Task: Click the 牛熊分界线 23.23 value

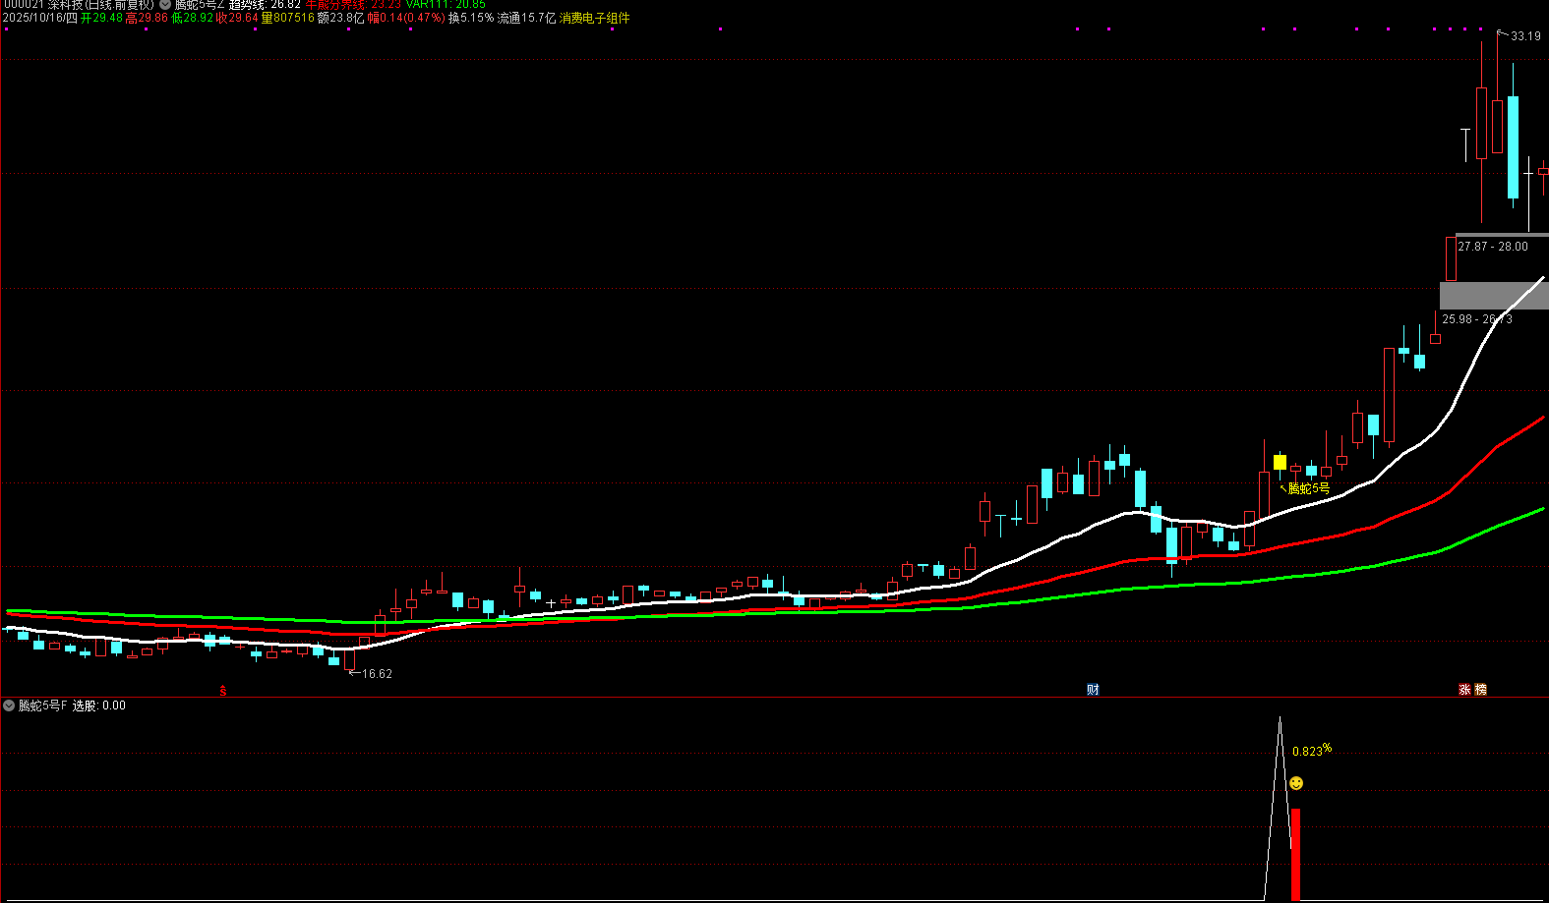Action: click(x=353, y=5)
